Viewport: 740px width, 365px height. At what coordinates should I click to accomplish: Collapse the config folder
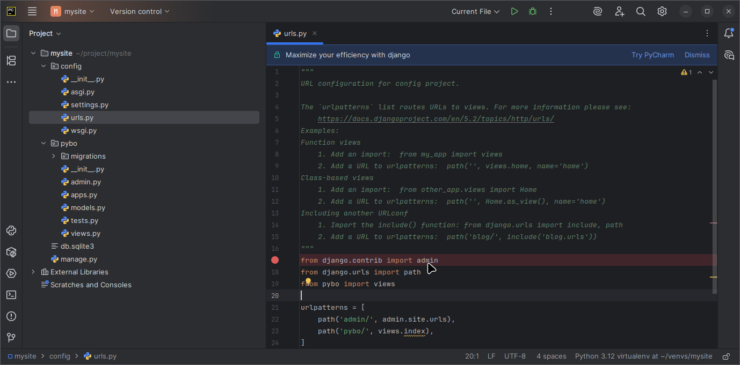pyautogui.click(x=43, y=66)
